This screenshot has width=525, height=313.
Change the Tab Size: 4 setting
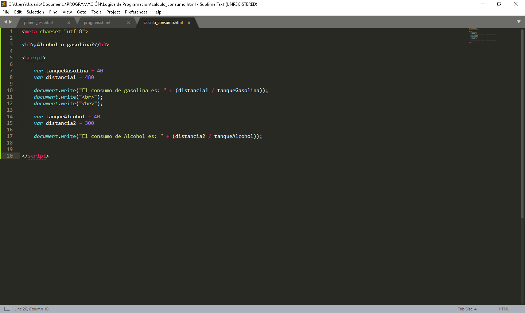tap(467, 309)
